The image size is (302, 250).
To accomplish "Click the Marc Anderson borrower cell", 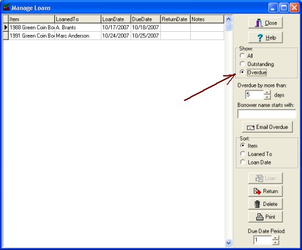I will [x=78, y=35].
